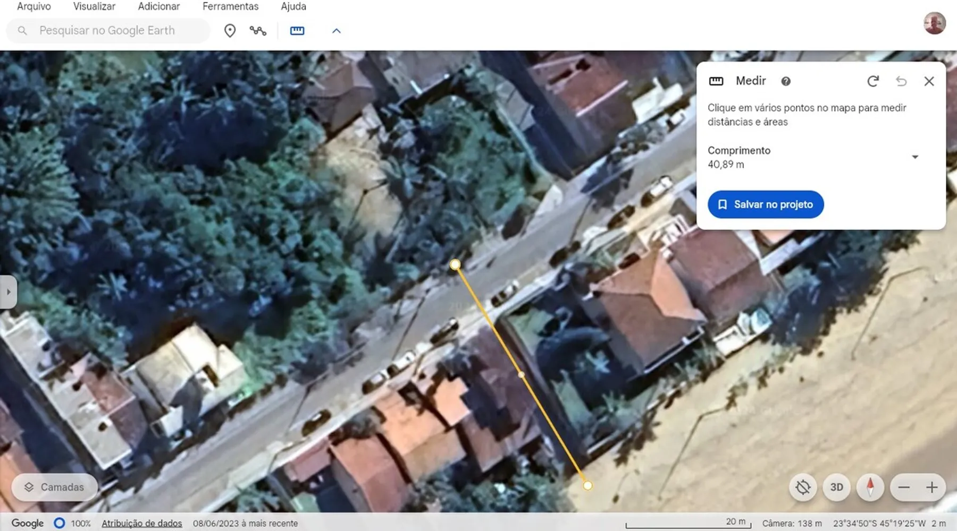Expand the left side panel arrow
957x531 pixels.
coord(8,292)
